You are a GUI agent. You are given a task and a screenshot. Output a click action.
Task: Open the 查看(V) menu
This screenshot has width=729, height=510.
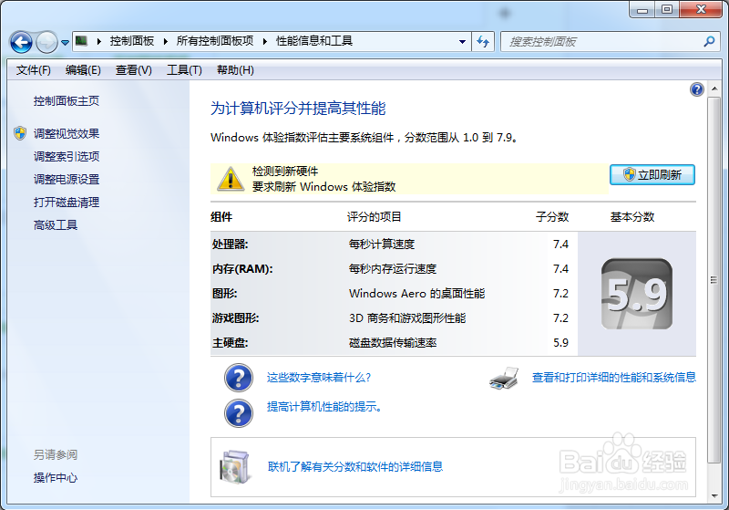pos(133,70)
